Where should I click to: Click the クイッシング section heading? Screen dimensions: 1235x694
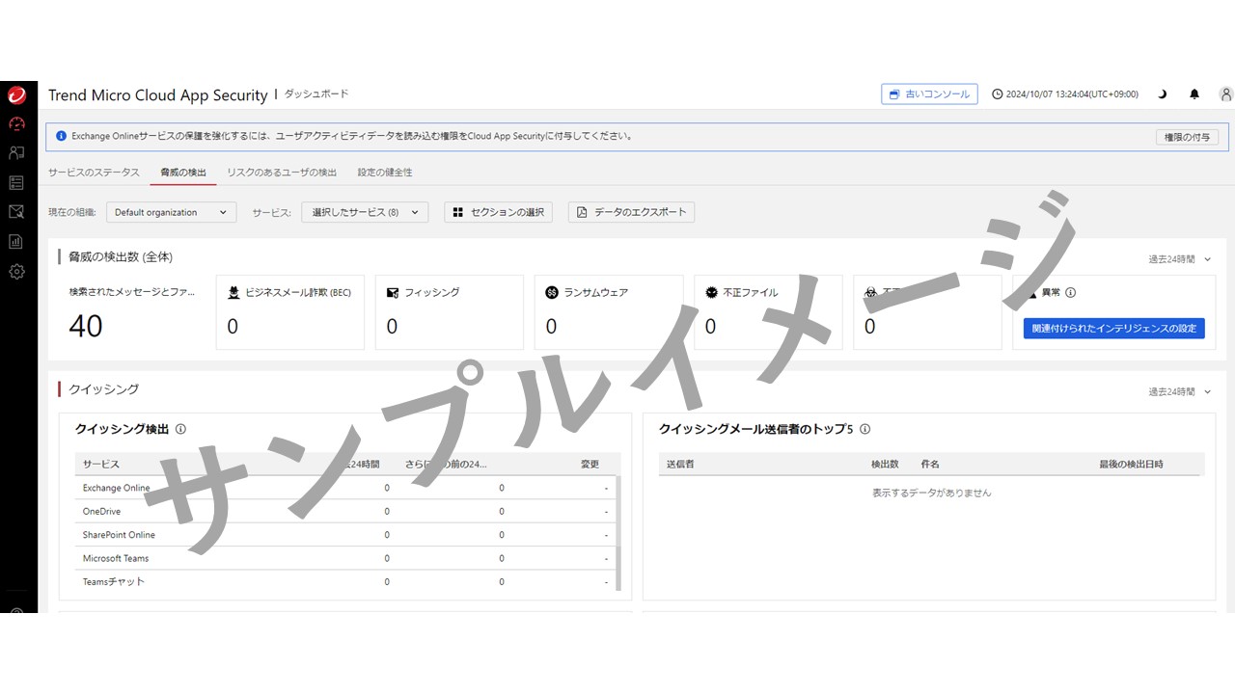tap(103, 389)
